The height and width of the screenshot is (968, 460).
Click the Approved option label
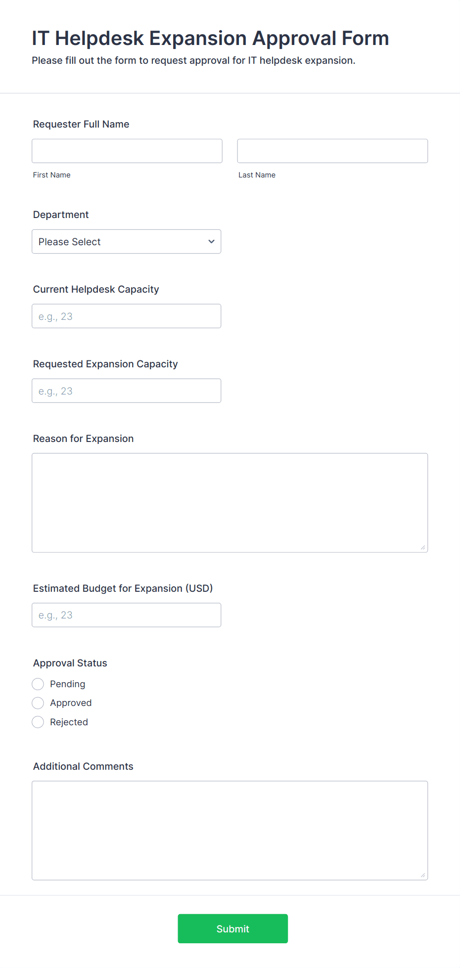(71, 703)
